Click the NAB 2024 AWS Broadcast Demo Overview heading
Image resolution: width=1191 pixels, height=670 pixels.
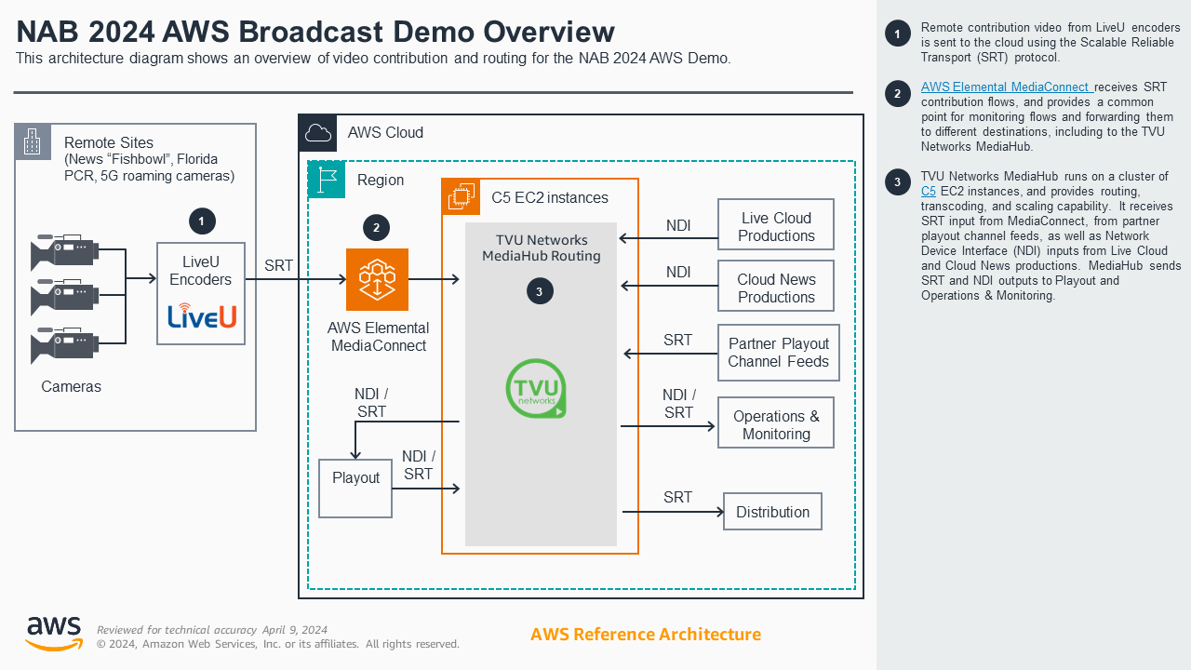315,32
